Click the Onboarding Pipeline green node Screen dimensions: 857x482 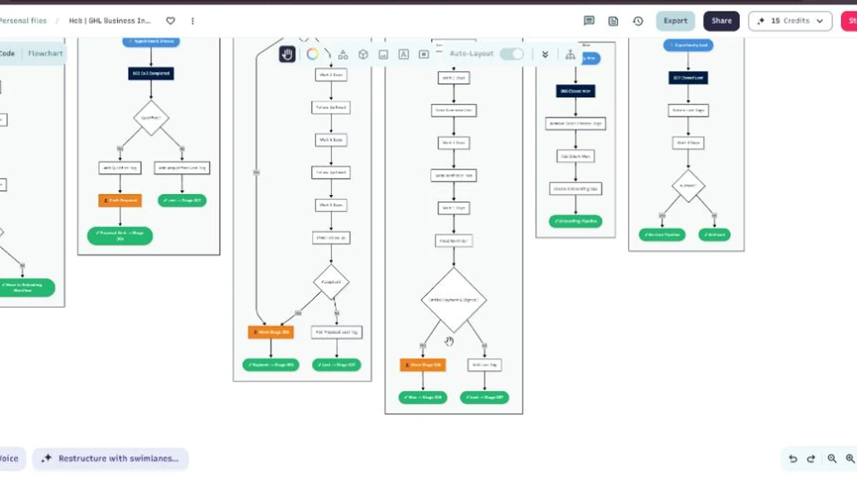576,221
